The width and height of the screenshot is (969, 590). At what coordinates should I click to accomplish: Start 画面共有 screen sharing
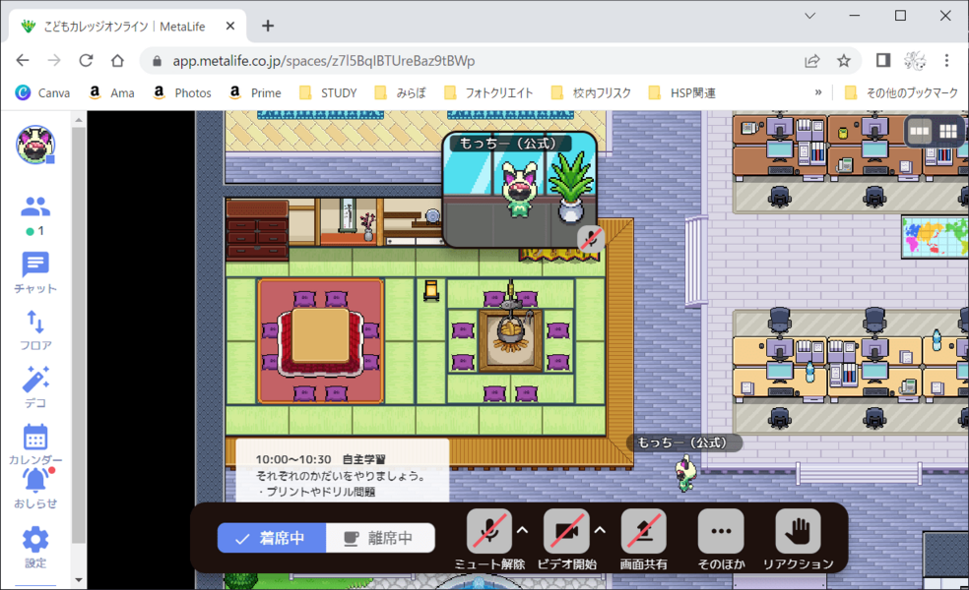pyautogui.click(x=643, y=539)
